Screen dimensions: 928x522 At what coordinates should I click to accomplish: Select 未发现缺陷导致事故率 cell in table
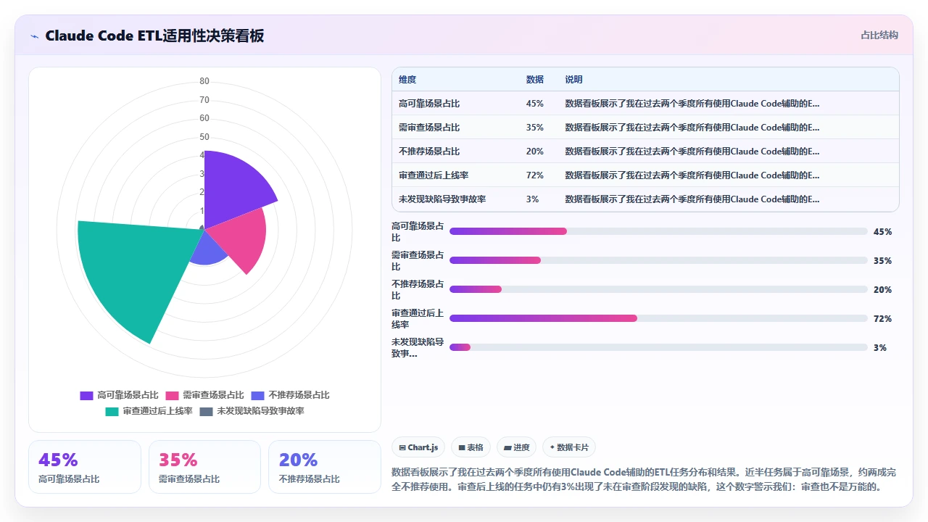(x=442, y=199)
